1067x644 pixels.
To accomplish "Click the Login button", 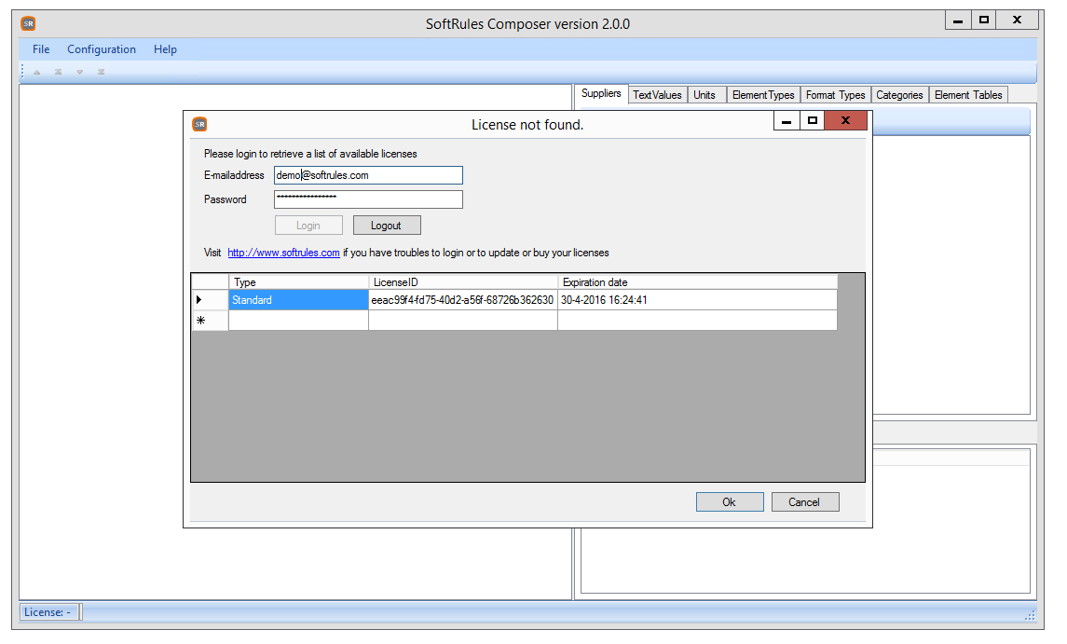I will pos(308,226).
